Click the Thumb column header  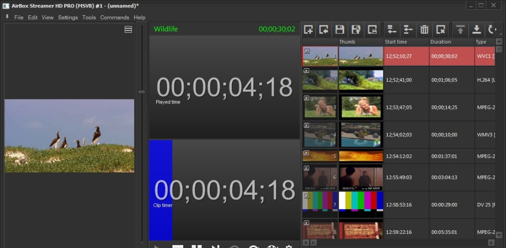(361, 42)
